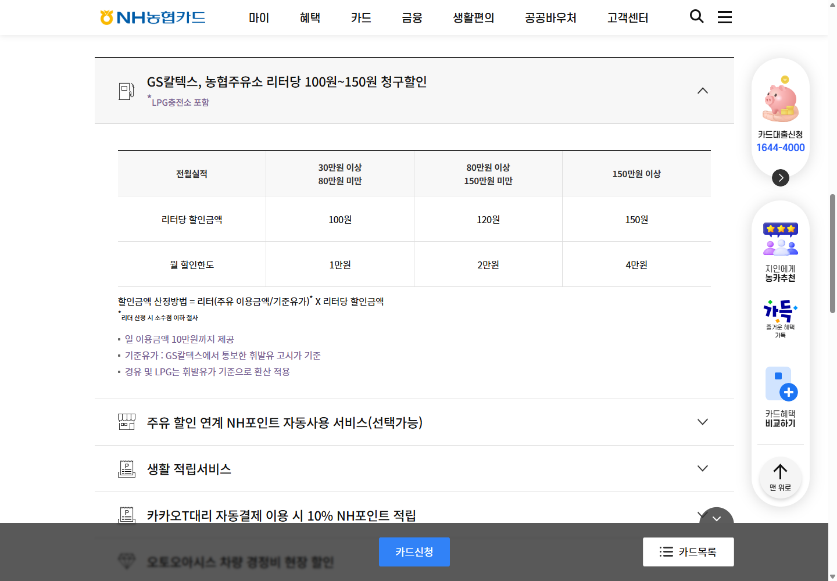Click the 리터당 할인금액 row label
Viewport: 837px width, 581px height.
(192, 219)
